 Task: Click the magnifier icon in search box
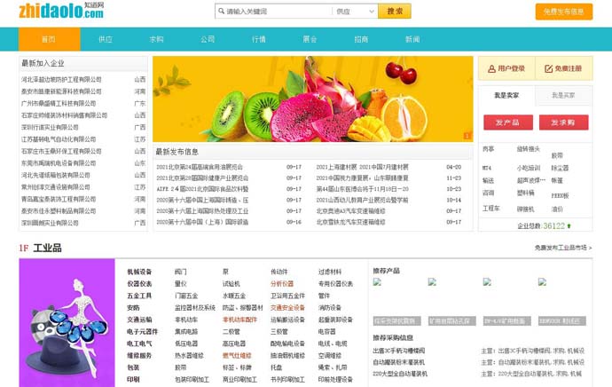click(220, 12)
